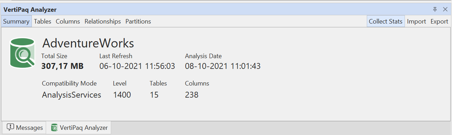
Task: Show the Relationships tab
Action: point(103,21)
